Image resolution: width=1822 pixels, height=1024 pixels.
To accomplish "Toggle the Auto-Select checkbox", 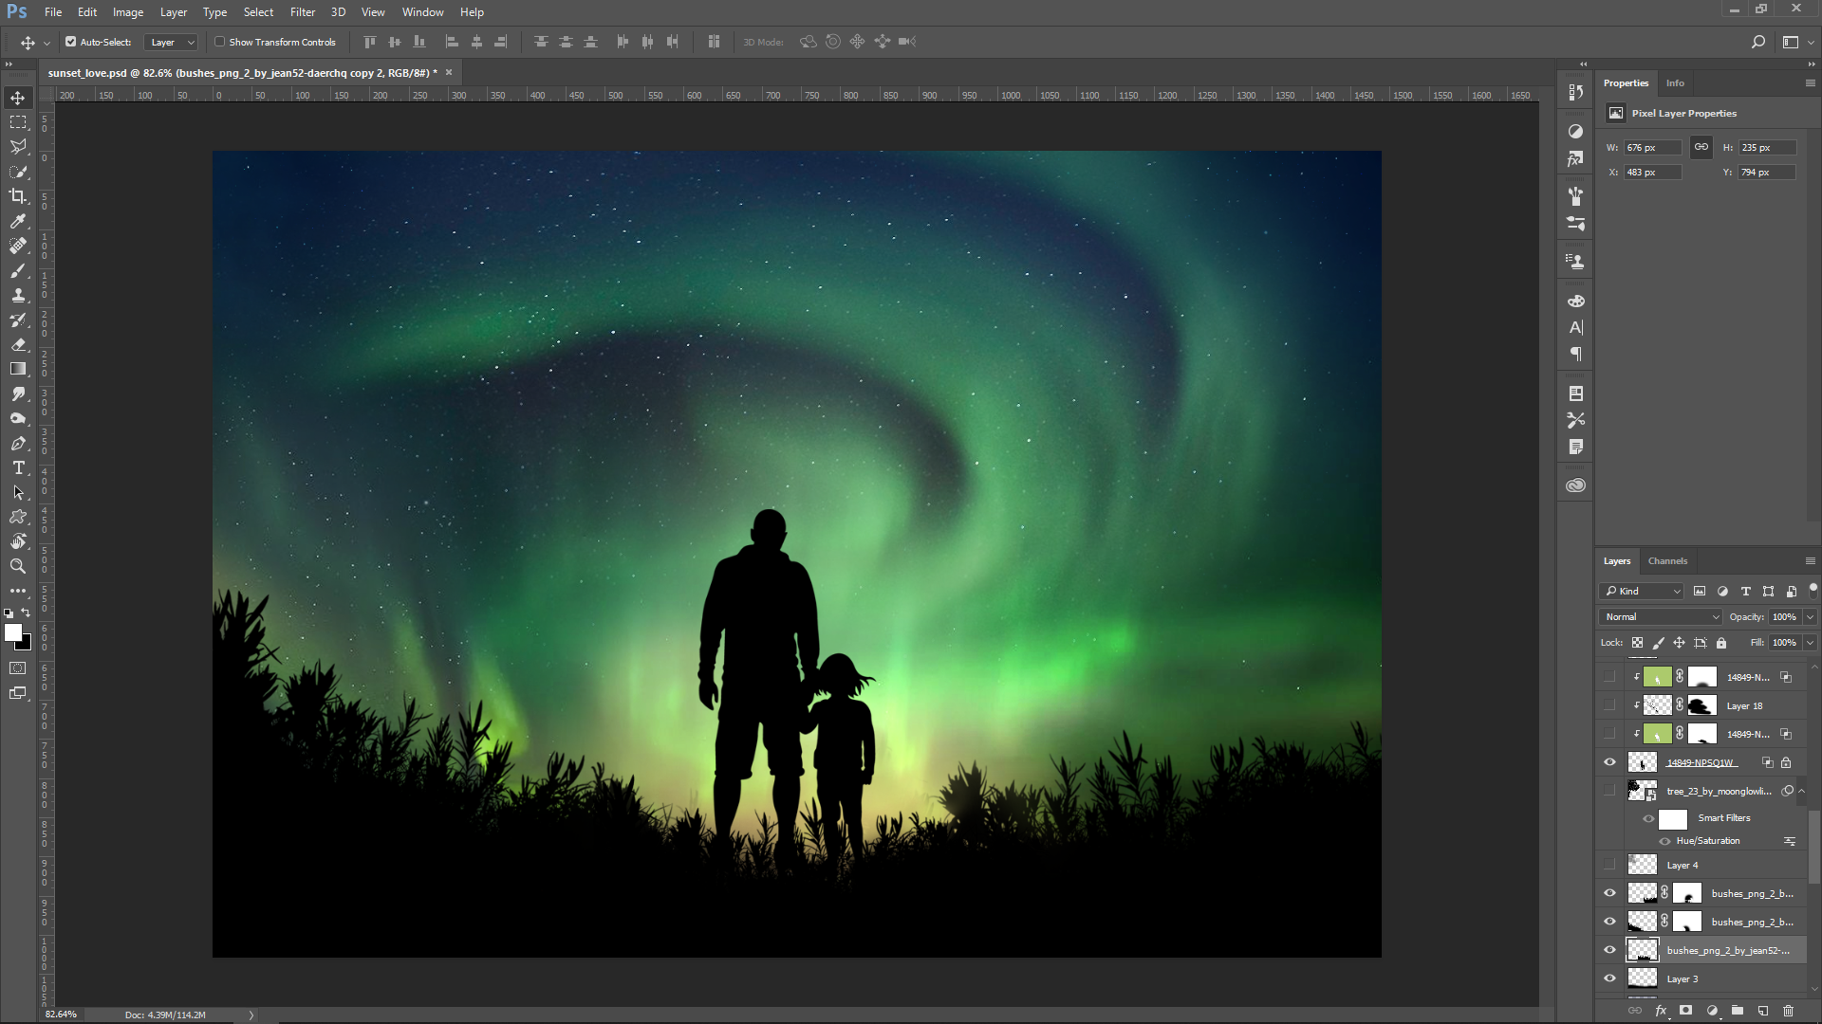I will tap(70, 42).
